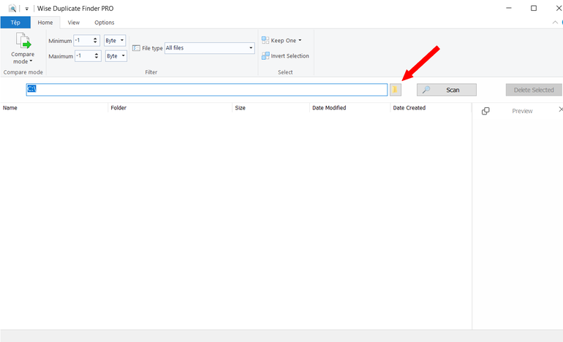563x342 pixels.
Task: Open the All files type dropdown
Action: 210,48
